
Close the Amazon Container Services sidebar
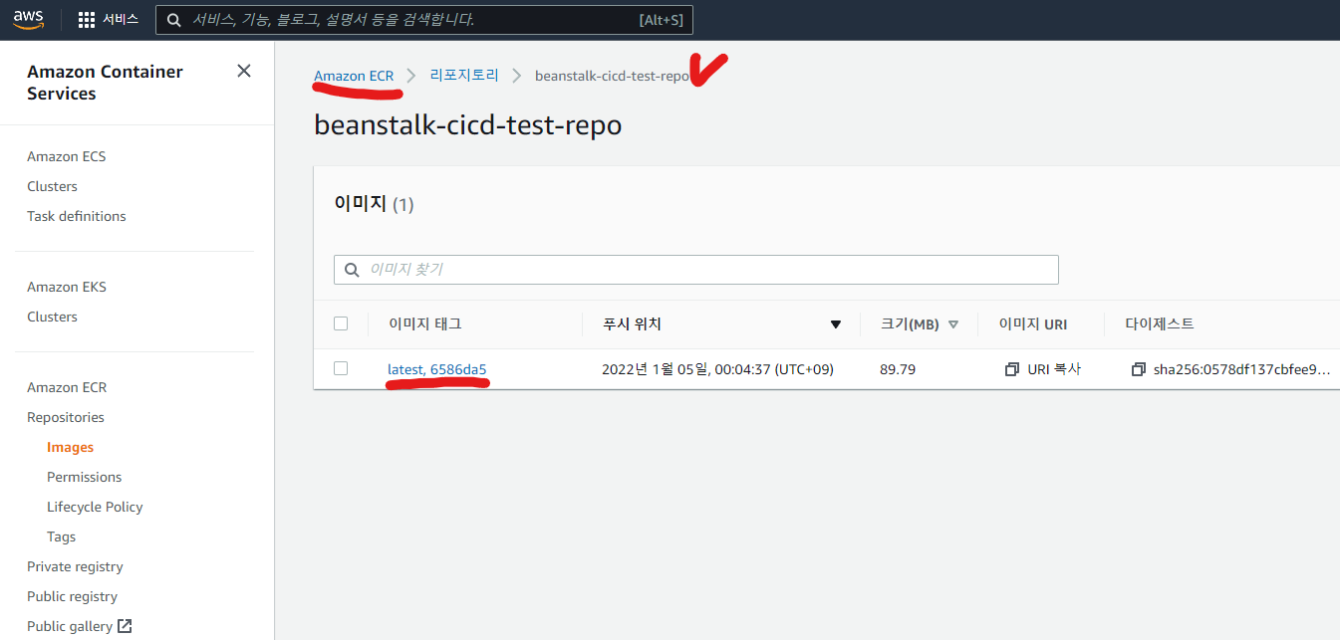(244, 71)
